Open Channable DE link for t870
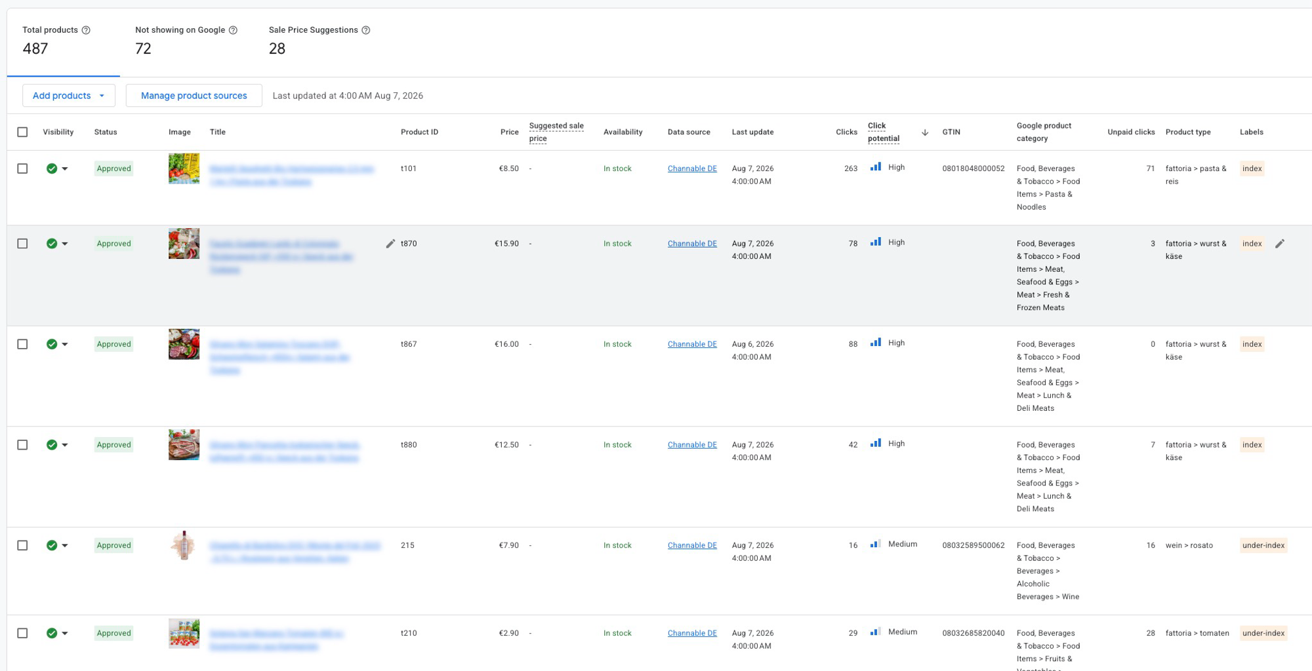 (692, 244)
